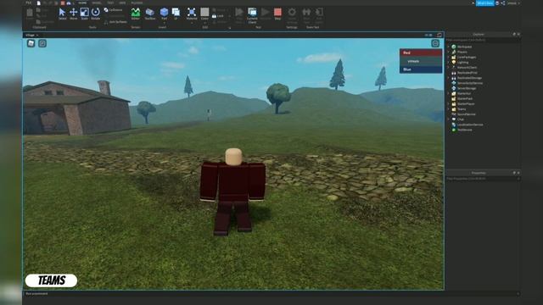Click the blue What's New button
The width and height of the screenshot is (543, 305).
pos(485,3)
